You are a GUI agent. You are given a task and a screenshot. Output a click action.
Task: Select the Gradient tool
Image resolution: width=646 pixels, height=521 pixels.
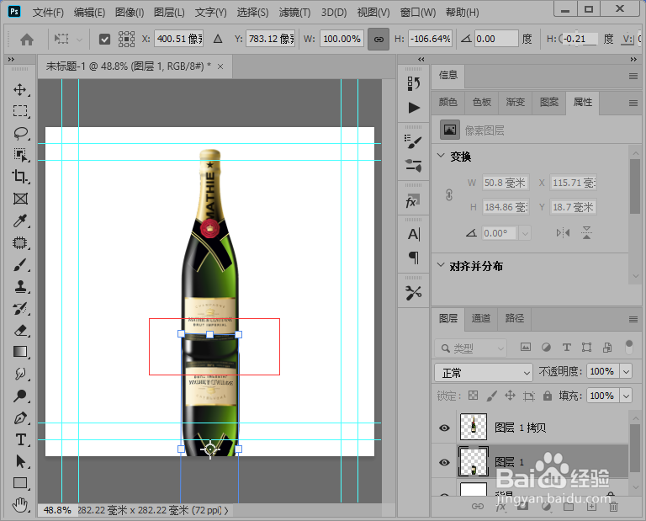coord(20,352)
